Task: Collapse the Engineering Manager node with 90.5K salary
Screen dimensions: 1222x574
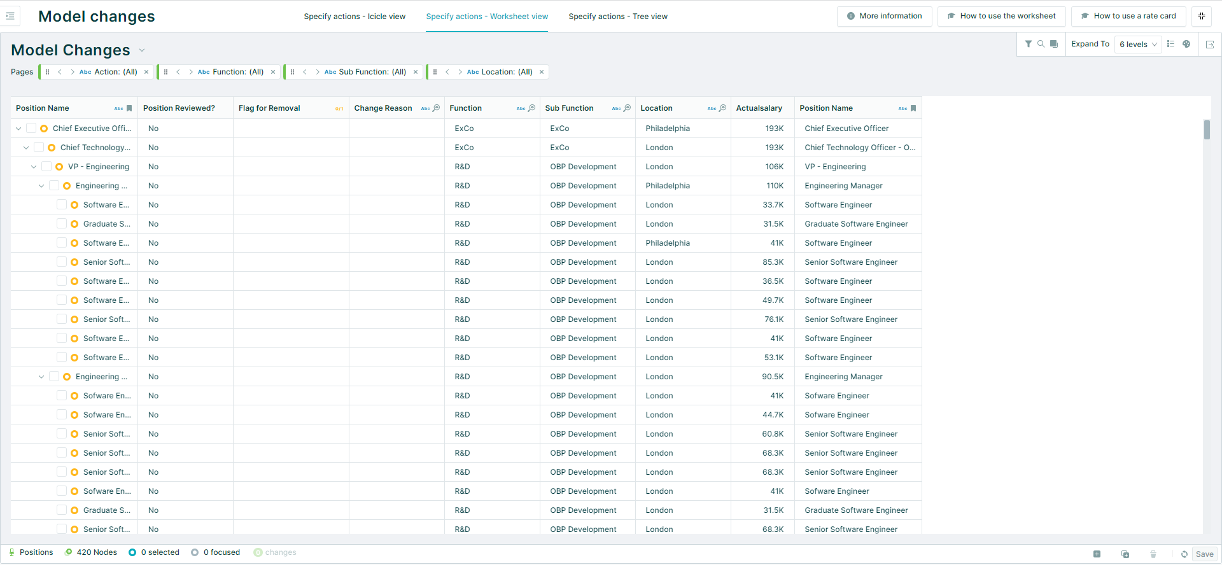Action: (41, 377)
